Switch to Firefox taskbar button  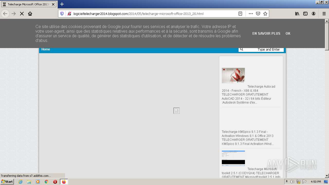click(x=64, y=182)
